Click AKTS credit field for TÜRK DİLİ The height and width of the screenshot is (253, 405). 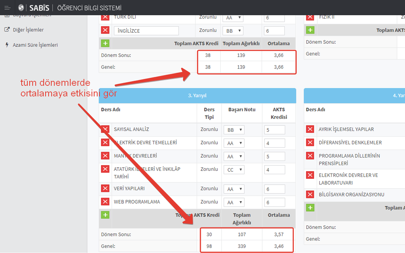tap(274, 18)
